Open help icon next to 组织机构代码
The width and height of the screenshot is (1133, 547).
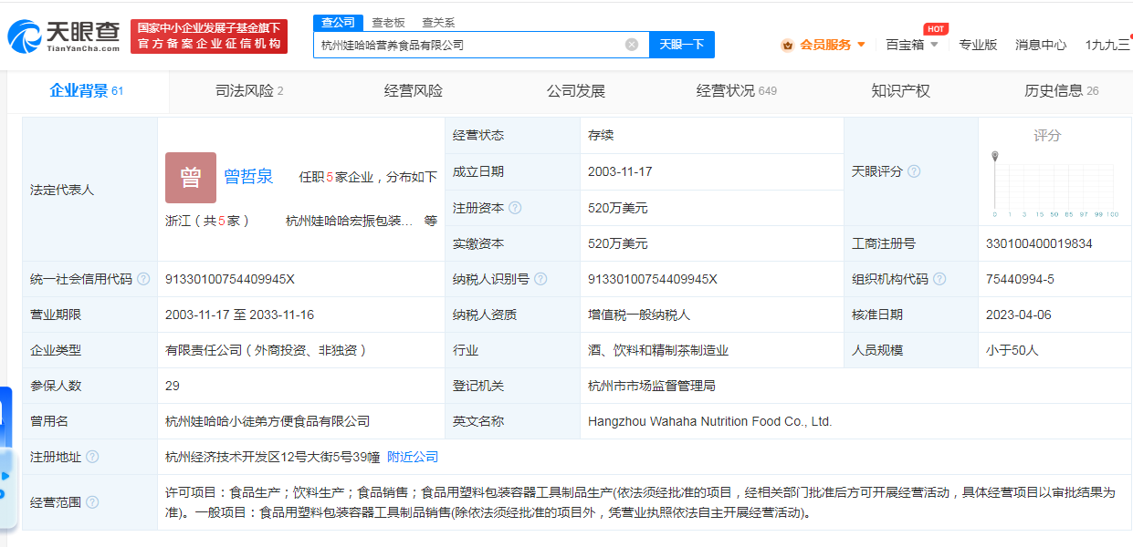(939, 279)
